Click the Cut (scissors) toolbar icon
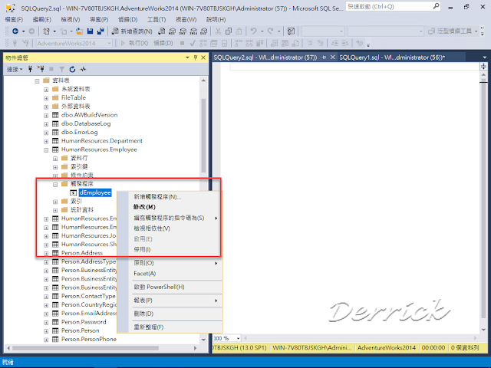 218,31
